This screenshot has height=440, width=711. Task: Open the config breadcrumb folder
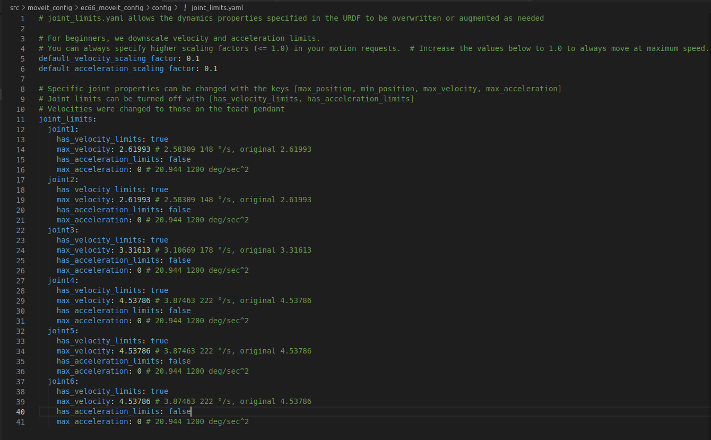162,8
